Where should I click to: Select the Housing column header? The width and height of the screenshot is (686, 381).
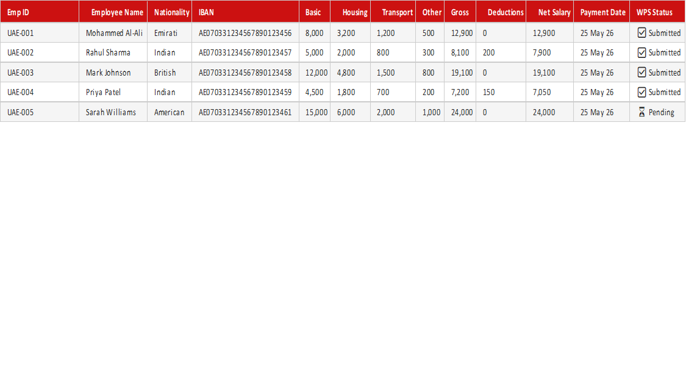click(351, 12)
